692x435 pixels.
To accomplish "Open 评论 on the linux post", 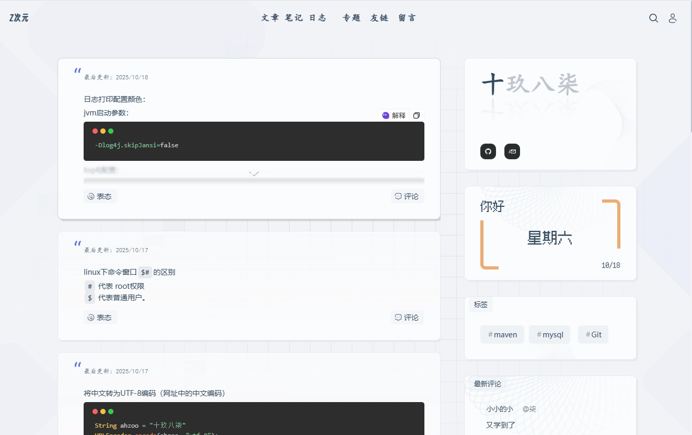I will click(x=407, y=318).
